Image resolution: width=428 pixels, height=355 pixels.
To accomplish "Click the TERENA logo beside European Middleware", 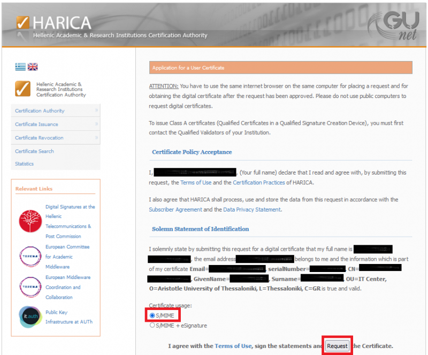I will [30, 287].
